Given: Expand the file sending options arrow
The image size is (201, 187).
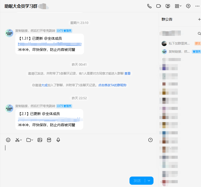Looking at the screenshot, I should 32,140.
